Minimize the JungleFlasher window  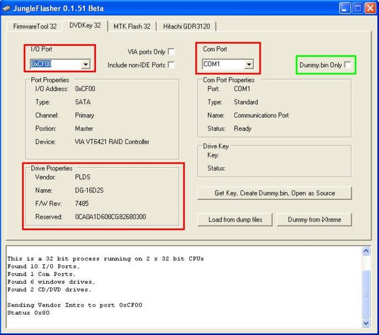(345, 8)
